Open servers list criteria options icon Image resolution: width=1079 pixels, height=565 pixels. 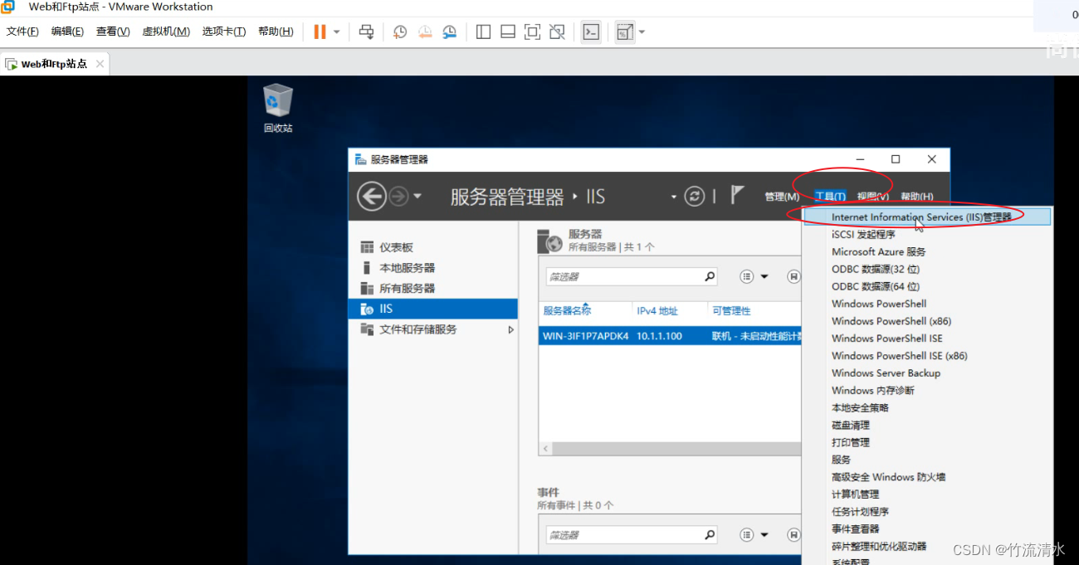click(x=746, y=276)
